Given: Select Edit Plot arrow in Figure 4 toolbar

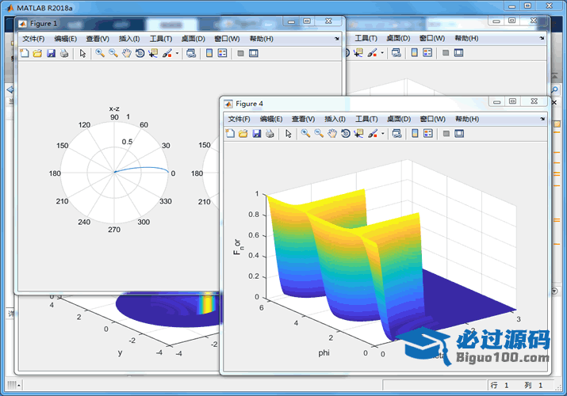Looking at the screenshot, I should (288, 134).
